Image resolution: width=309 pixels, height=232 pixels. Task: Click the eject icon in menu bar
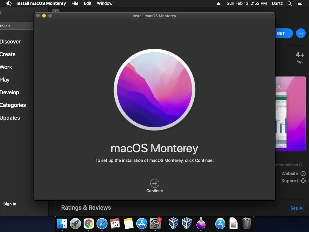click(218, 3)
